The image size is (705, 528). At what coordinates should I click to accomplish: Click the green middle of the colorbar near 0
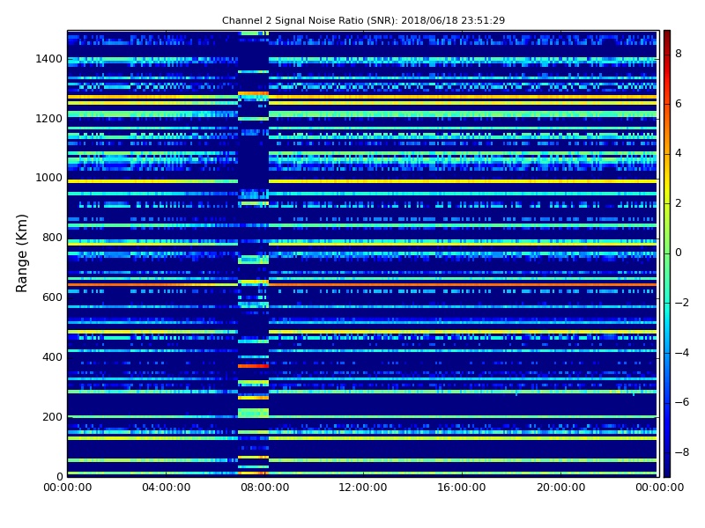point(667,253)
